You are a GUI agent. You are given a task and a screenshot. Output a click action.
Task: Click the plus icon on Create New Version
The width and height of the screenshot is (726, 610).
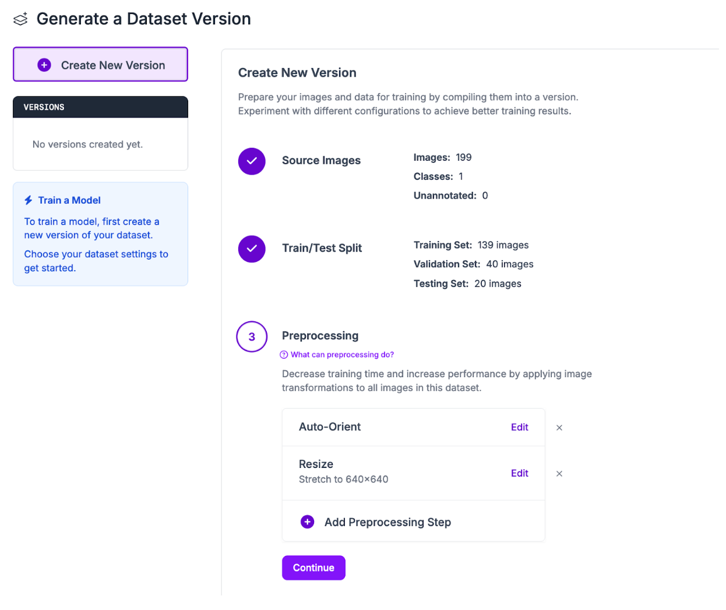click(44, 65)
